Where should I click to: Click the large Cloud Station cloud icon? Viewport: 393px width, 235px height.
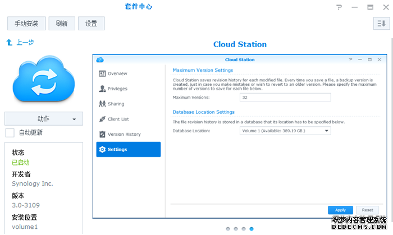(44, 79)
